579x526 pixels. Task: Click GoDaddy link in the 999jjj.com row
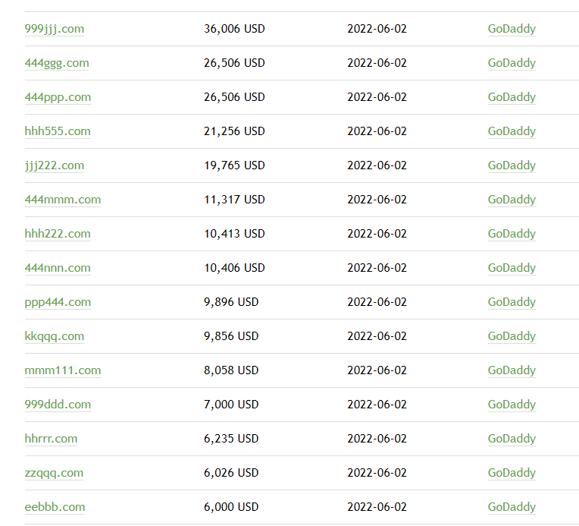pos(512,29)
